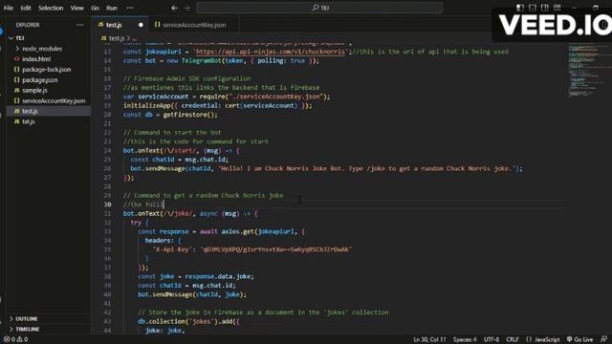This screenshot has width=612, height=344.
Task: Open the View menu
Action: click(76, 8)
